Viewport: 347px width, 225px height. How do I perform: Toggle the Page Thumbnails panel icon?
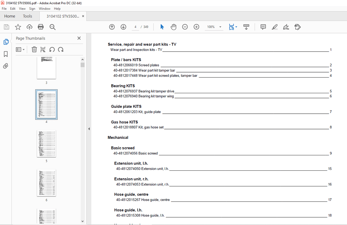coord(6,42)
